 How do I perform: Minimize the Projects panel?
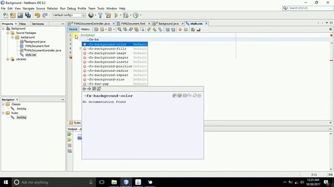tap(63, 24)
